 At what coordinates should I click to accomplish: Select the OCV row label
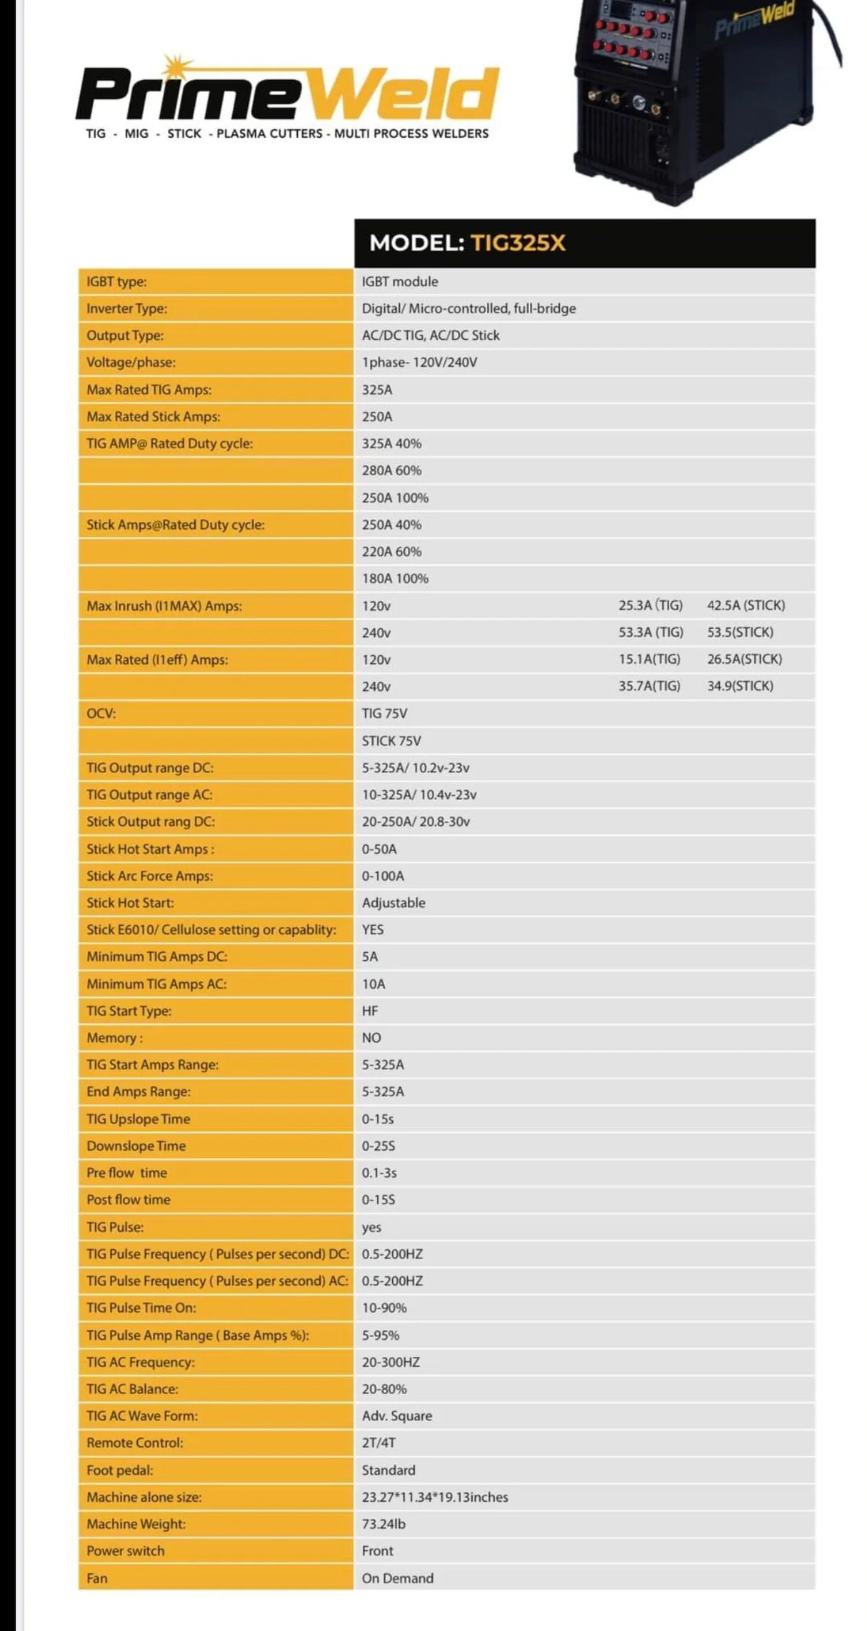tap(101, 713)
